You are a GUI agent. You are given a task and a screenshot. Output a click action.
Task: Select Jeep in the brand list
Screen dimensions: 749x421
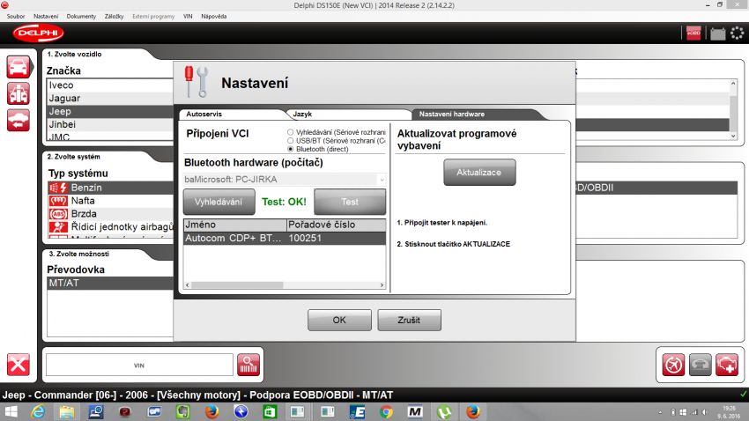click(x=110, y=111)
